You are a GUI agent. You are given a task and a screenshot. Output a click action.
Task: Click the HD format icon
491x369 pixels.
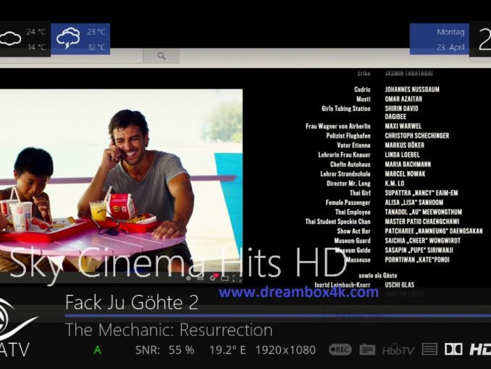click(480, 349)
